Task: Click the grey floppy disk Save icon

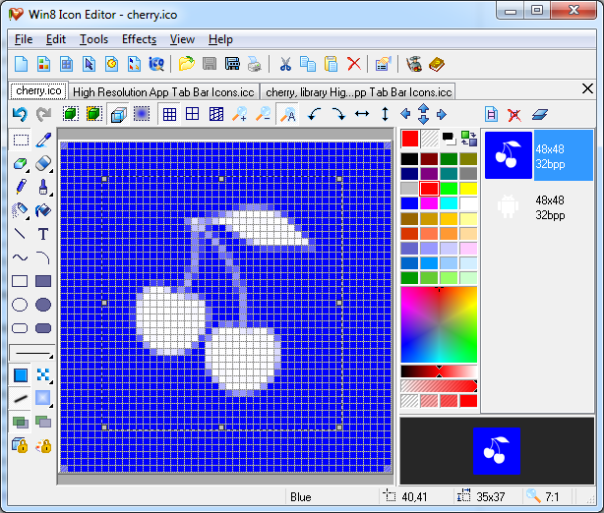Action: point(210,64)
